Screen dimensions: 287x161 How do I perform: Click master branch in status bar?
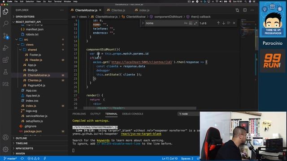(x=10, y=158)
